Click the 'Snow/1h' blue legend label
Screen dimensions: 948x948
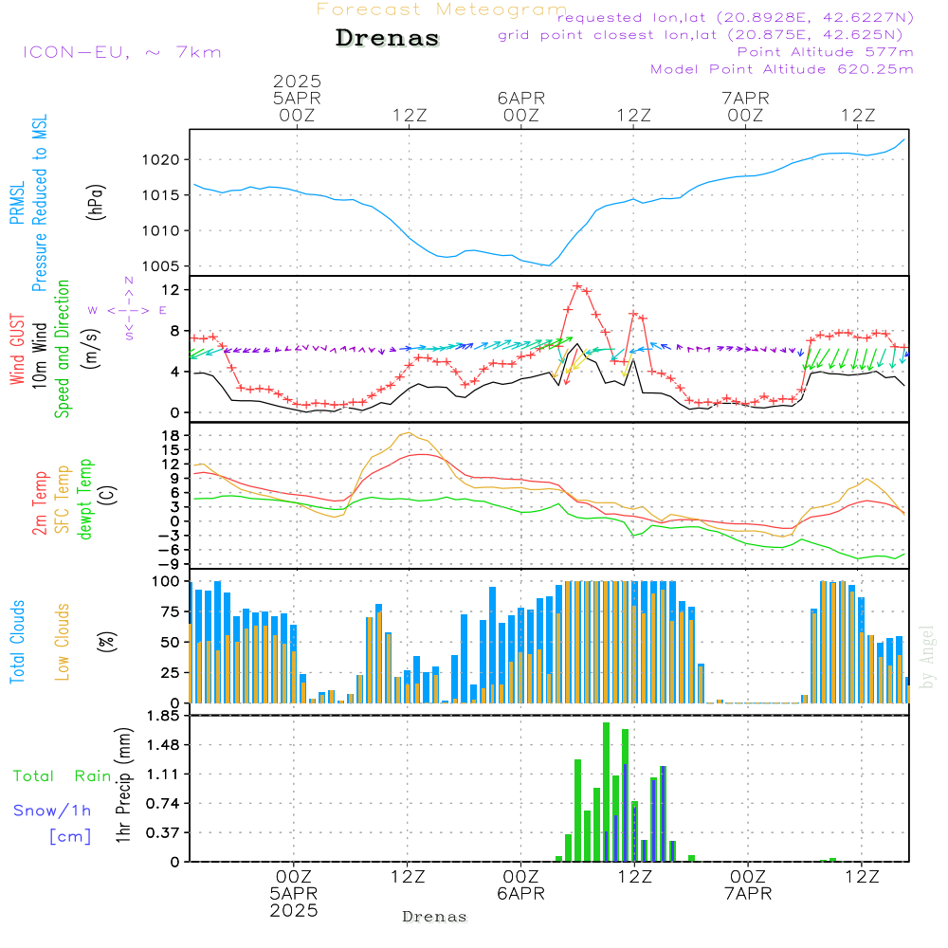52,811
